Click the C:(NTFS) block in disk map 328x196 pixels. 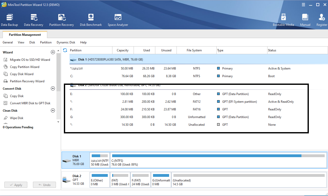(218, 160)
